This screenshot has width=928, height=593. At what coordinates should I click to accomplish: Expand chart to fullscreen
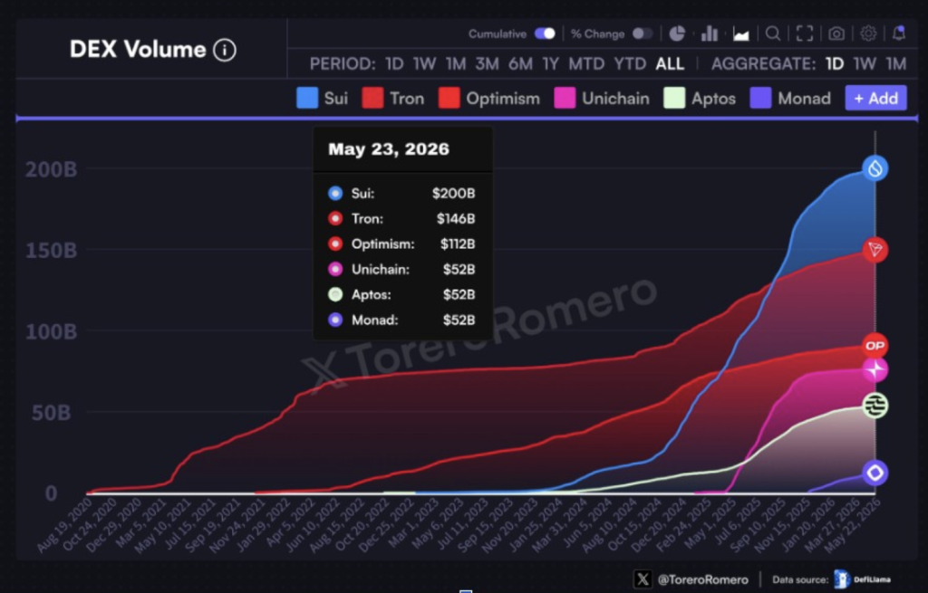[805, 33]
